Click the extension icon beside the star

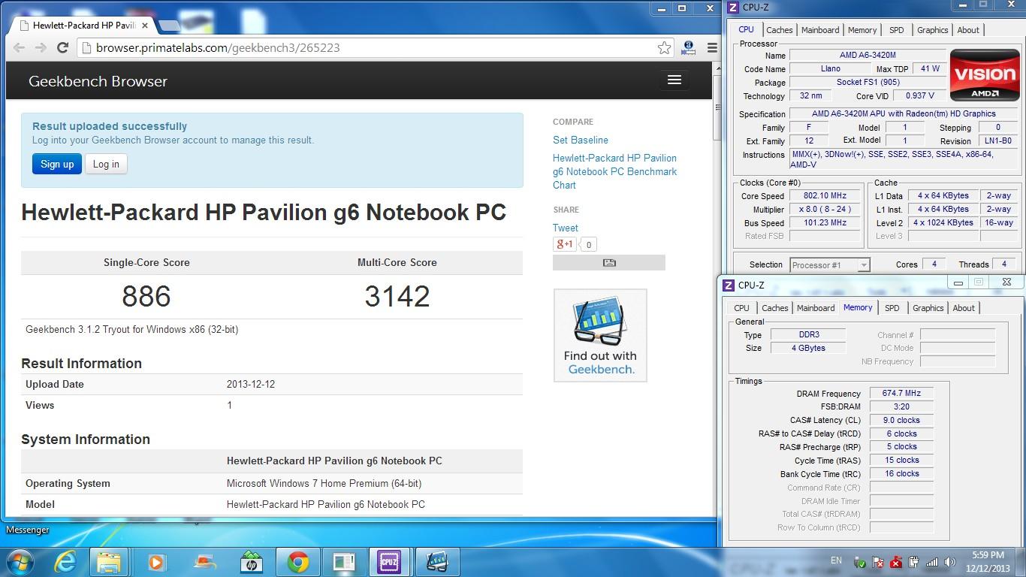coord(688,47)
